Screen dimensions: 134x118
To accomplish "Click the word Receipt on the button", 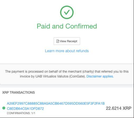I will pyautogui.click(x=72, y=41).
